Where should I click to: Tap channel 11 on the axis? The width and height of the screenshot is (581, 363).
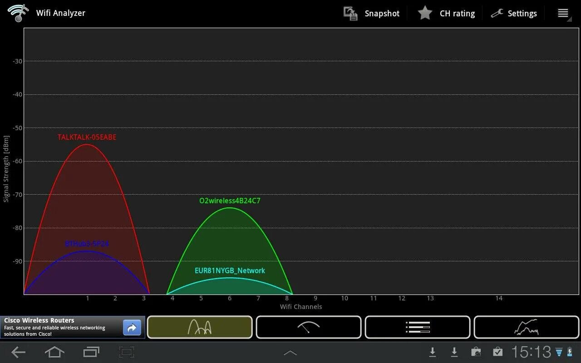click(374, 298)
